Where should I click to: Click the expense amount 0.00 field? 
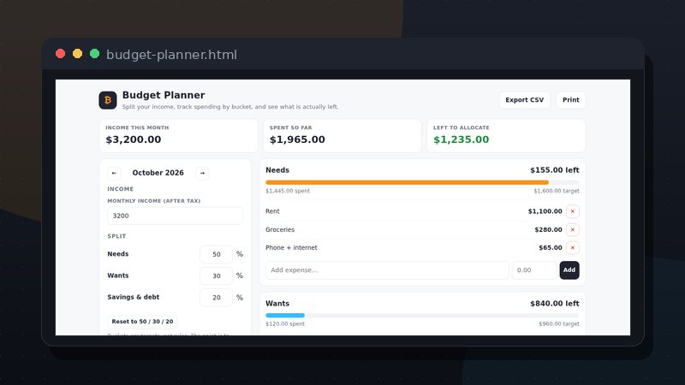(534, 270)
